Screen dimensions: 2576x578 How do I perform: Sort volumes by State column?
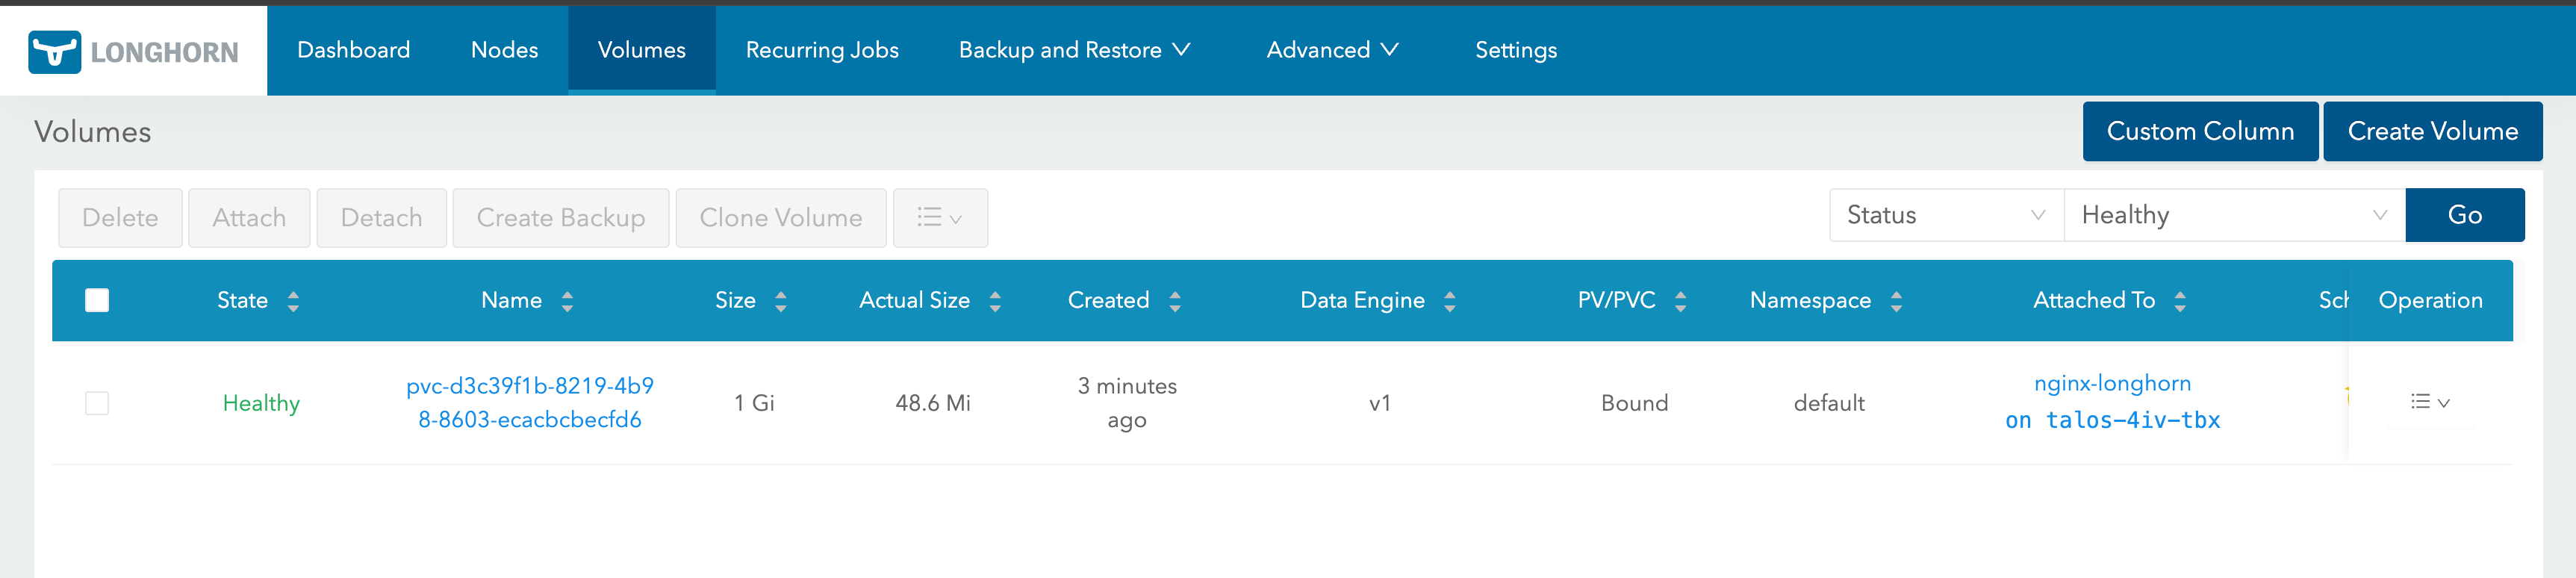pos(293,301)
